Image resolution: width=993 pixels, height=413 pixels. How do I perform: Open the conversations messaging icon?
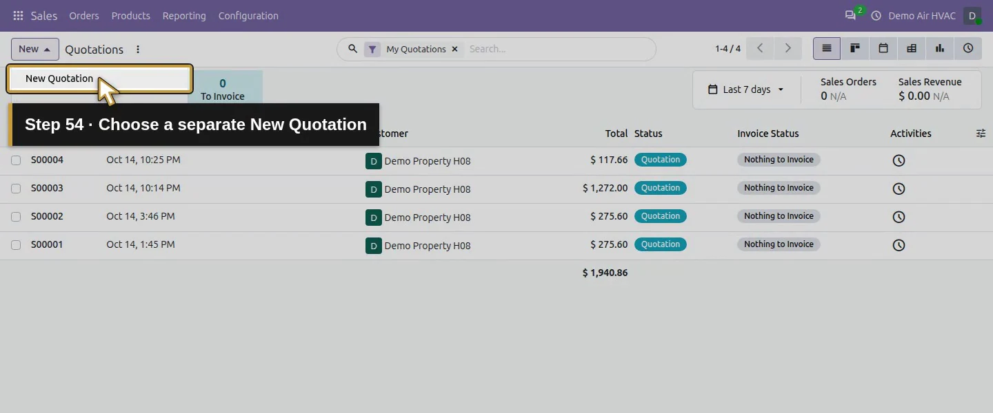click(x=850, y=15)
